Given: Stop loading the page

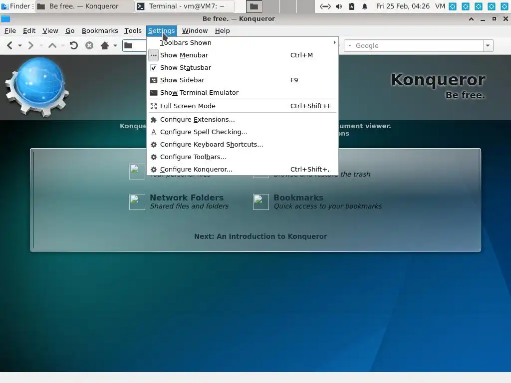Looking at the screenshot, I should click(x=89, y=45).
